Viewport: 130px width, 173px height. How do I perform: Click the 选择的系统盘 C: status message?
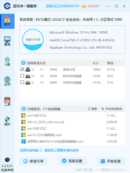pos(49,150)
